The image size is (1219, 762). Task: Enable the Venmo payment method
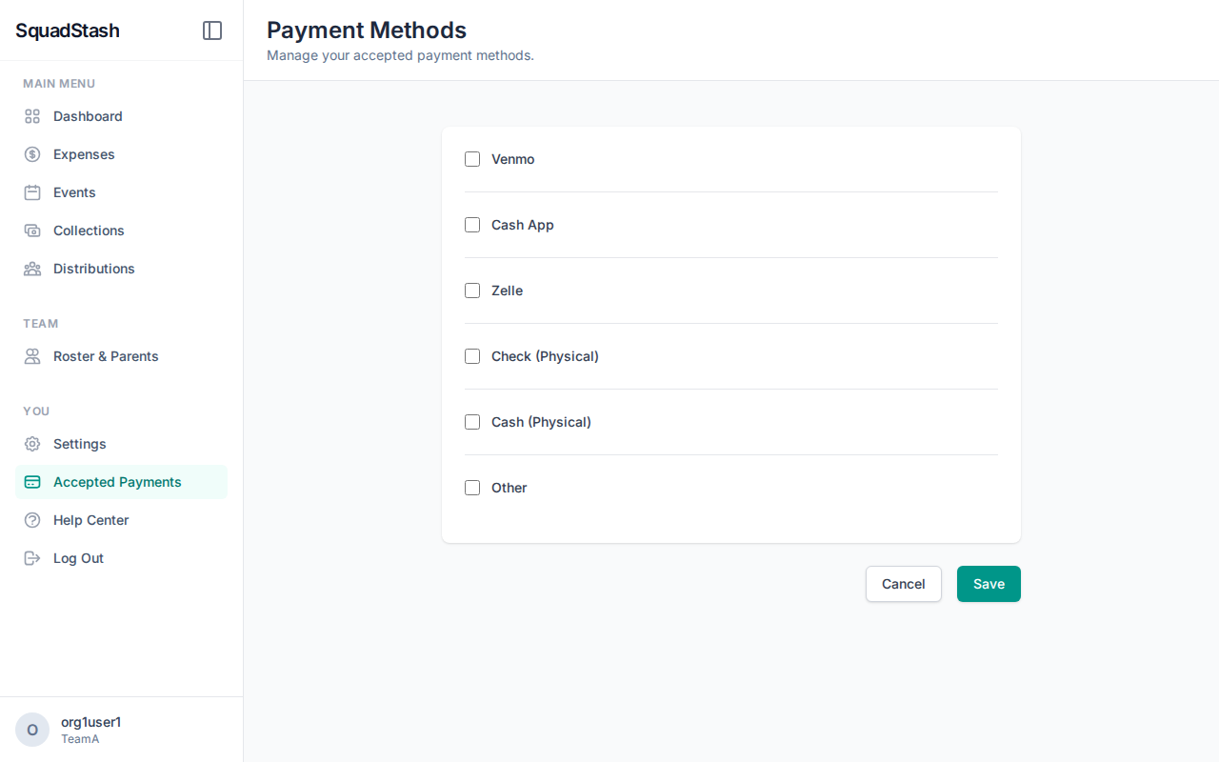tap(472, 159)
